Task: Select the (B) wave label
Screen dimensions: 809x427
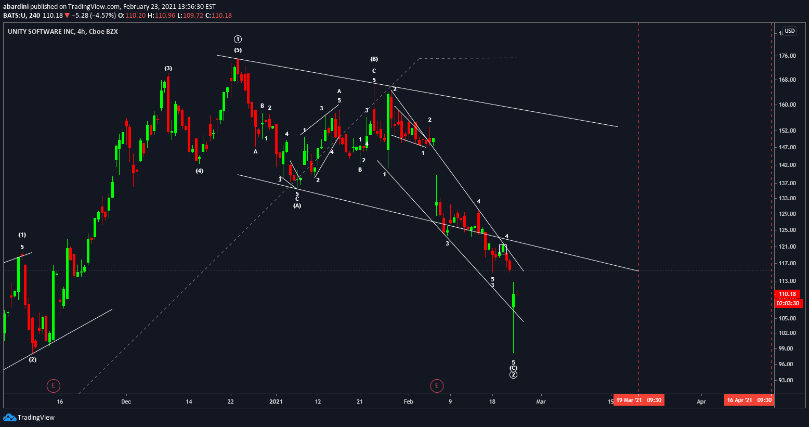Action: 374,59
